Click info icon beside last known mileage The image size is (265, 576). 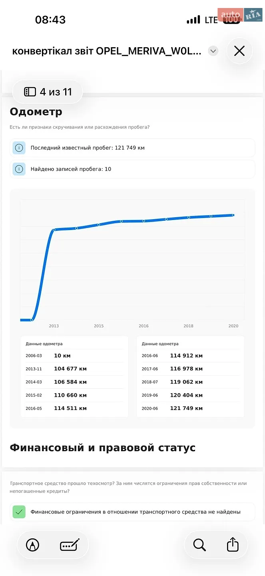(19, 148)
